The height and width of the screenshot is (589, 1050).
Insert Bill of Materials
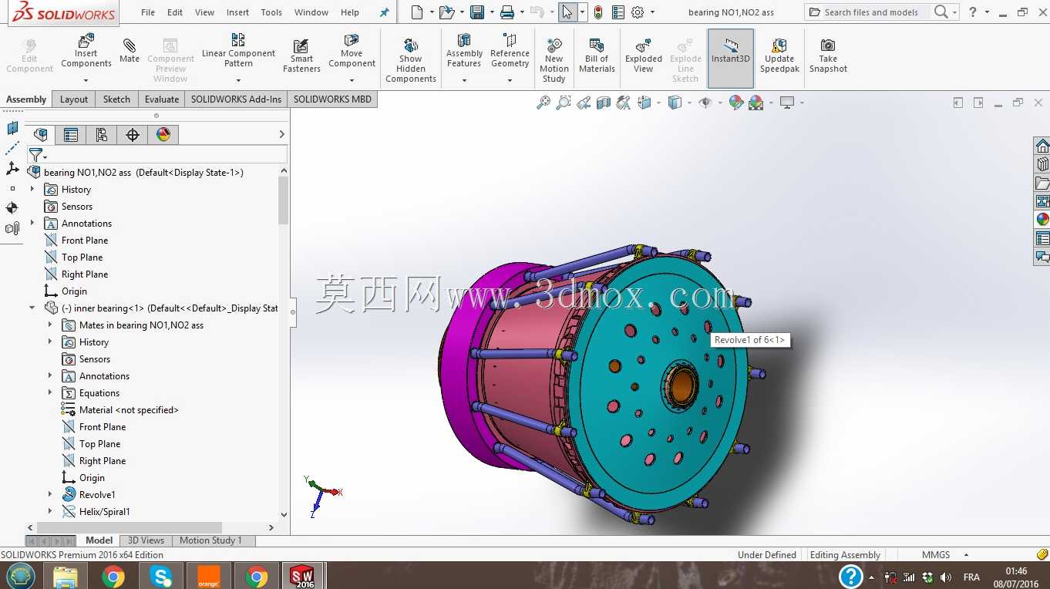pos(597,56)
